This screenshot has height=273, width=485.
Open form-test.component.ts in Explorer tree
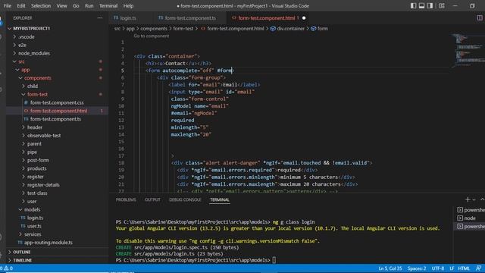(x=55, y=119)
